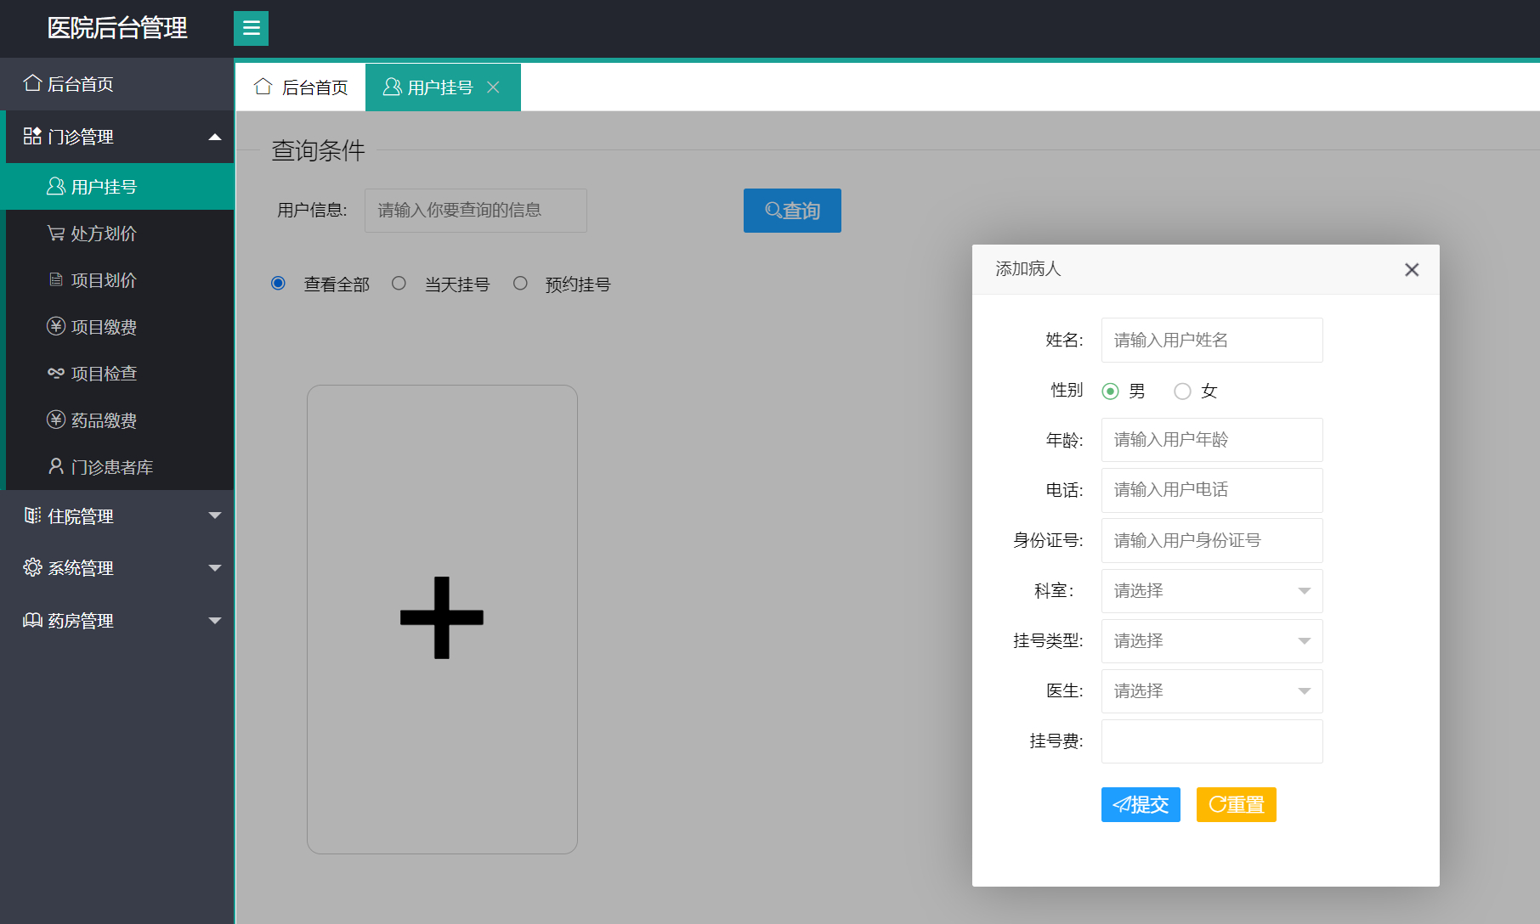Viewport: 1540px width, 924px height.
Task: Open the 科室 dropdown
Action: [1211, 590]
